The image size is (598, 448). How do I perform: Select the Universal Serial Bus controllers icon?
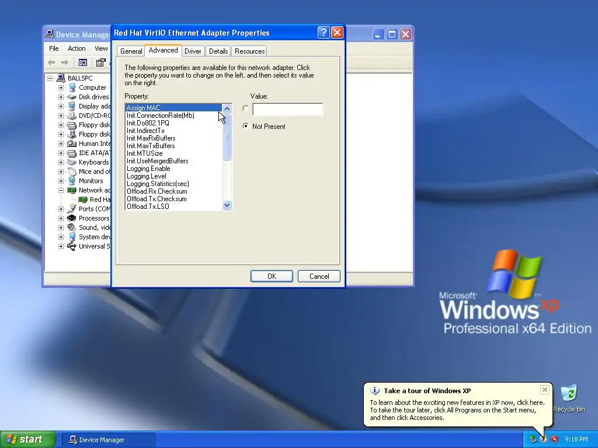point(72,246)
